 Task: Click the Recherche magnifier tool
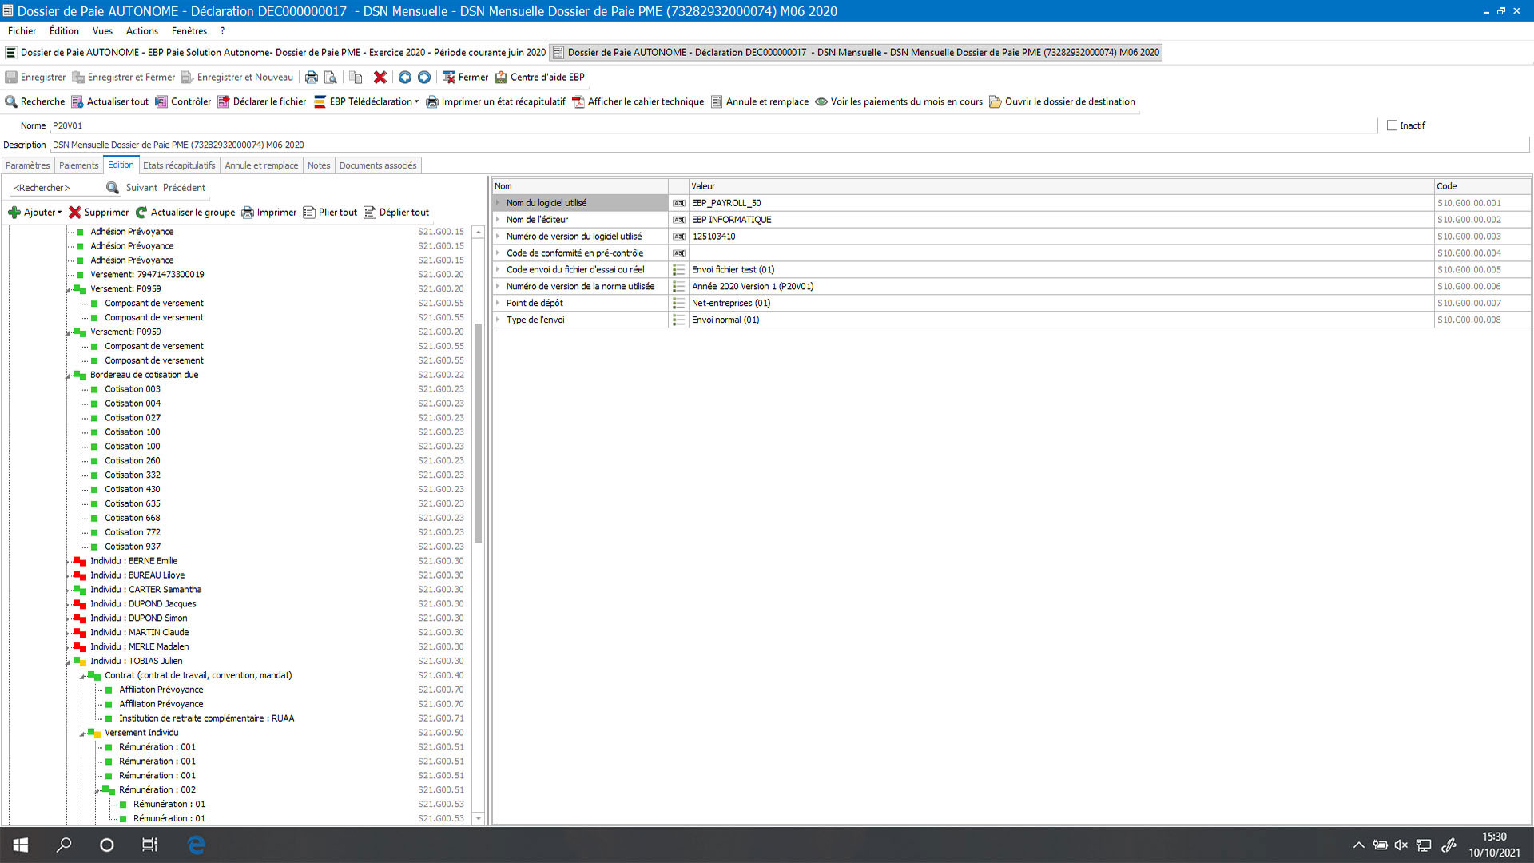point(35,101)
